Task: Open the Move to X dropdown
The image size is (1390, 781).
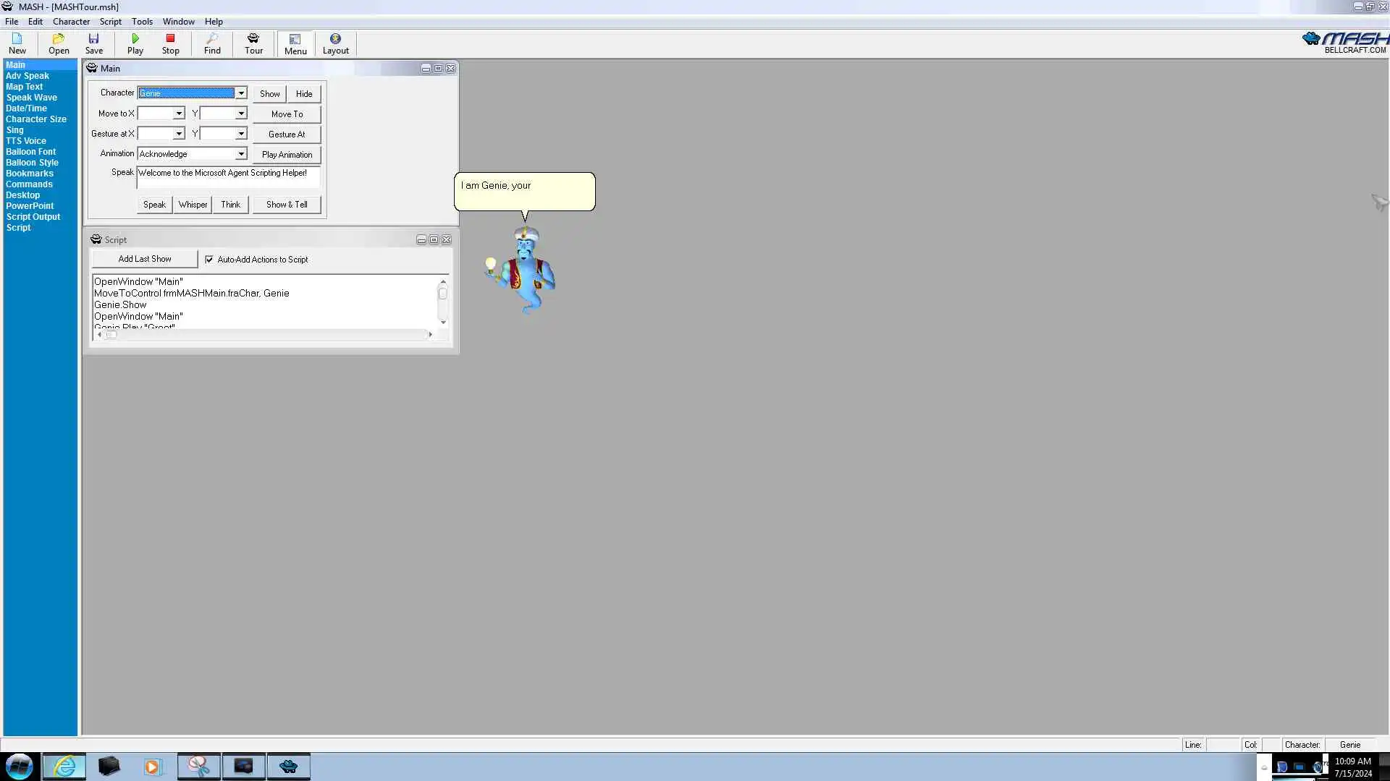Action: point(179,114)
